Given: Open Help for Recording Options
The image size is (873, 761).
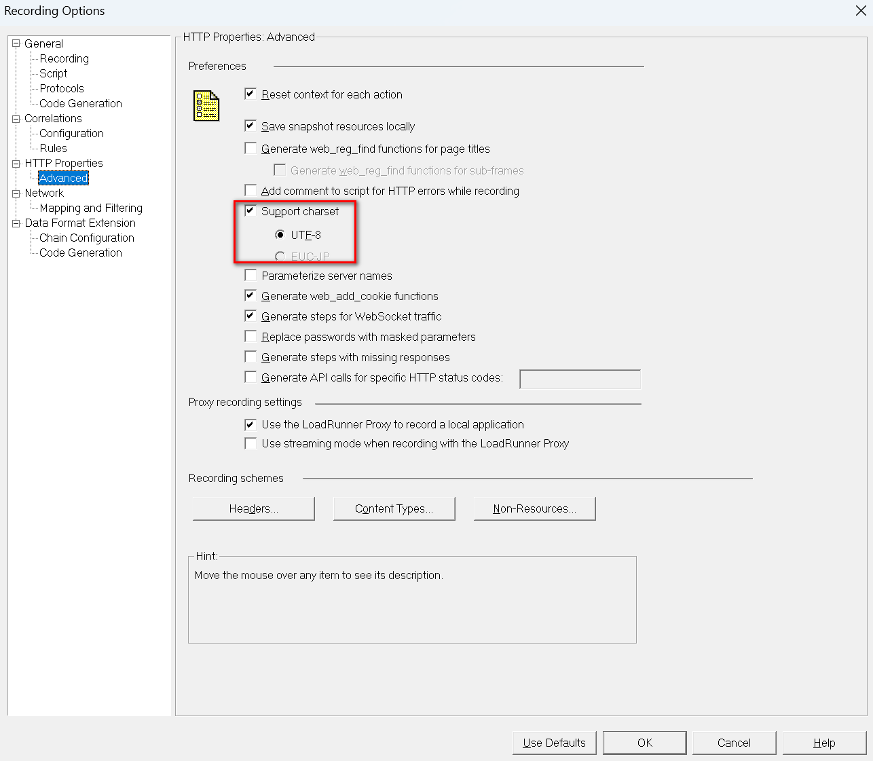Looking at the screenshot, I should (x=825, y=743).
